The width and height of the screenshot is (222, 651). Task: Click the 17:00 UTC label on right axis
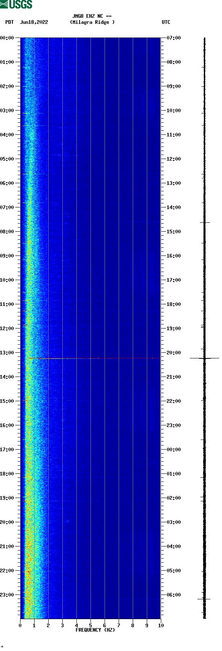174,280
